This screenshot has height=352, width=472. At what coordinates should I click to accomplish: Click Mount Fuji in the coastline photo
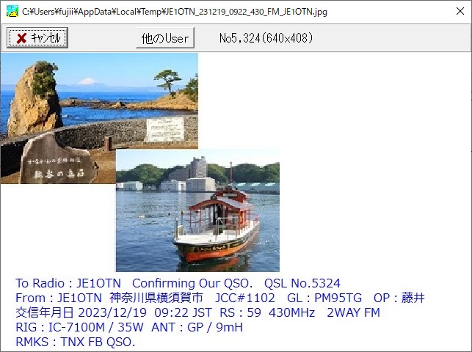87,81
